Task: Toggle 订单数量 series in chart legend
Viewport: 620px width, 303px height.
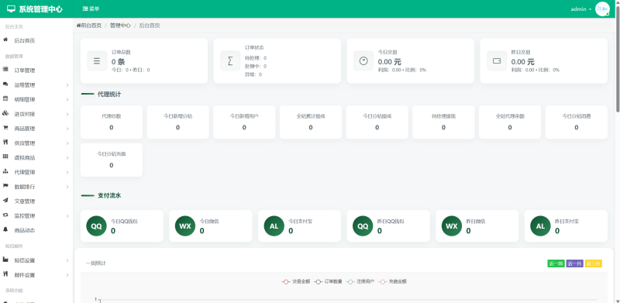Action: [328, 281]
